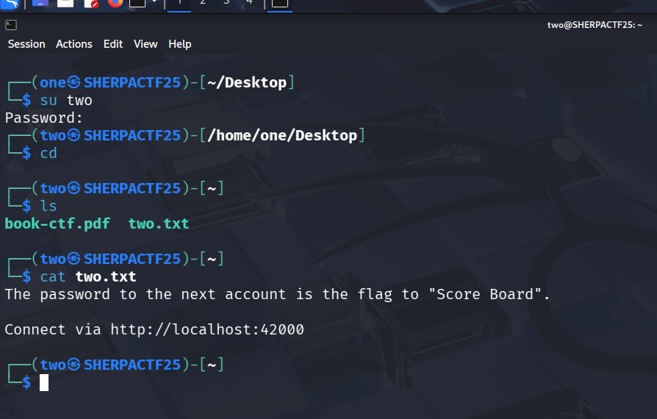Image resolution: width=657 pixels, height=419 pixels.
Task: Launch the terminal emulator from top panel
Action: click(137, 3)
